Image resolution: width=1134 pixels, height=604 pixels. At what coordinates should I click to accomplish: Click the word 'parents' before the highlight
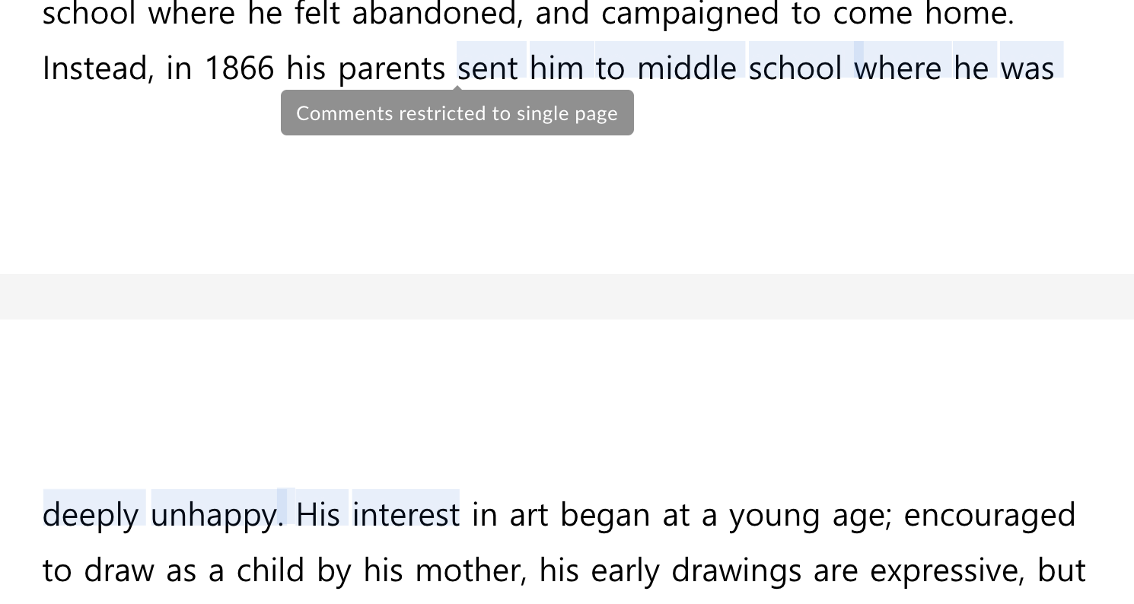click(x=391, y=68)
